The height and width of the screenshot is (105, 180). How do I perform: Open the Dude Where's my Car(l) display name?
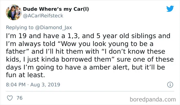(x=56, y=9)
